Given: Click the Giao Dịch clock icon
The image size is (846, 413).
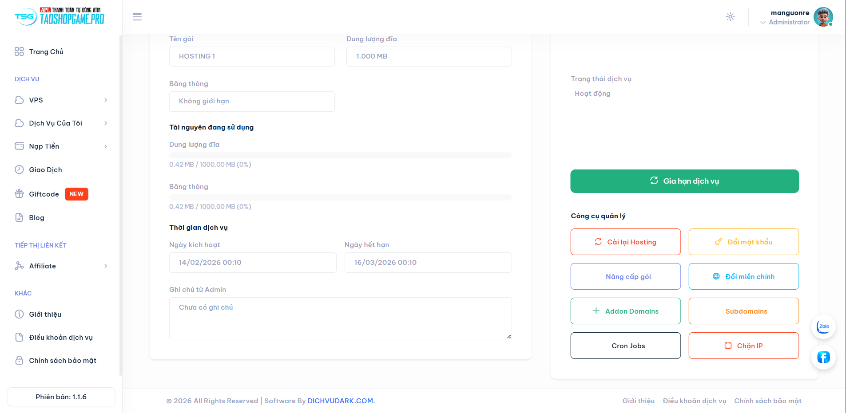Looking at the screenshot, I should pos(19,169).
